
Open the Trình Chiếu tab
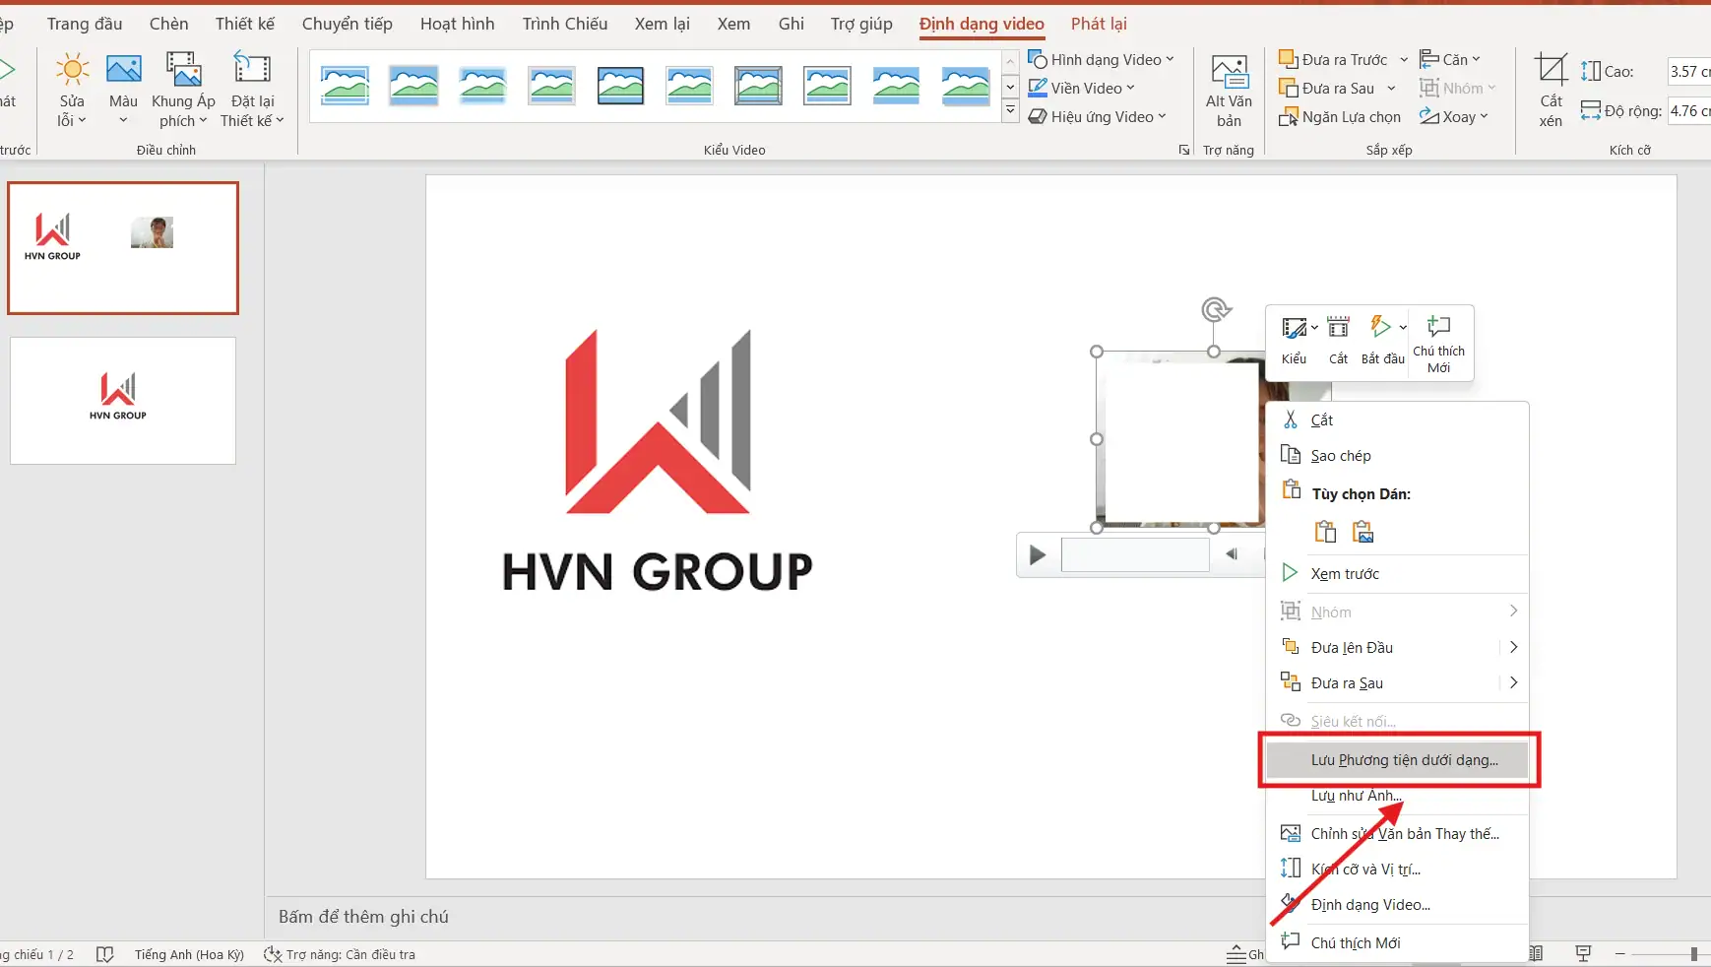click(x=565, y=24)
